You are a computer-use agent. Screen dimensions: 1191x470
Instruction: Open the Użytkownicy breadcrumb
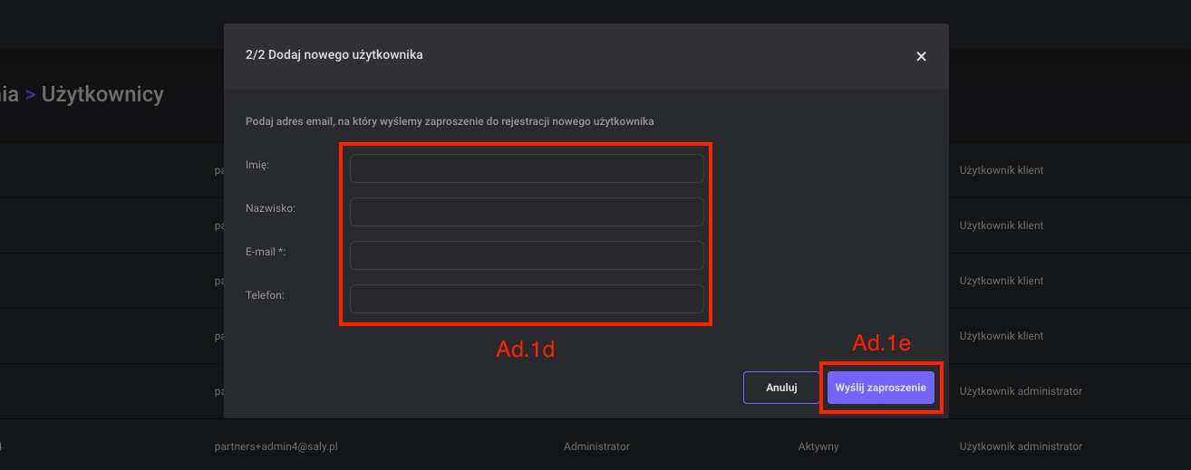[x=102, y=94]
